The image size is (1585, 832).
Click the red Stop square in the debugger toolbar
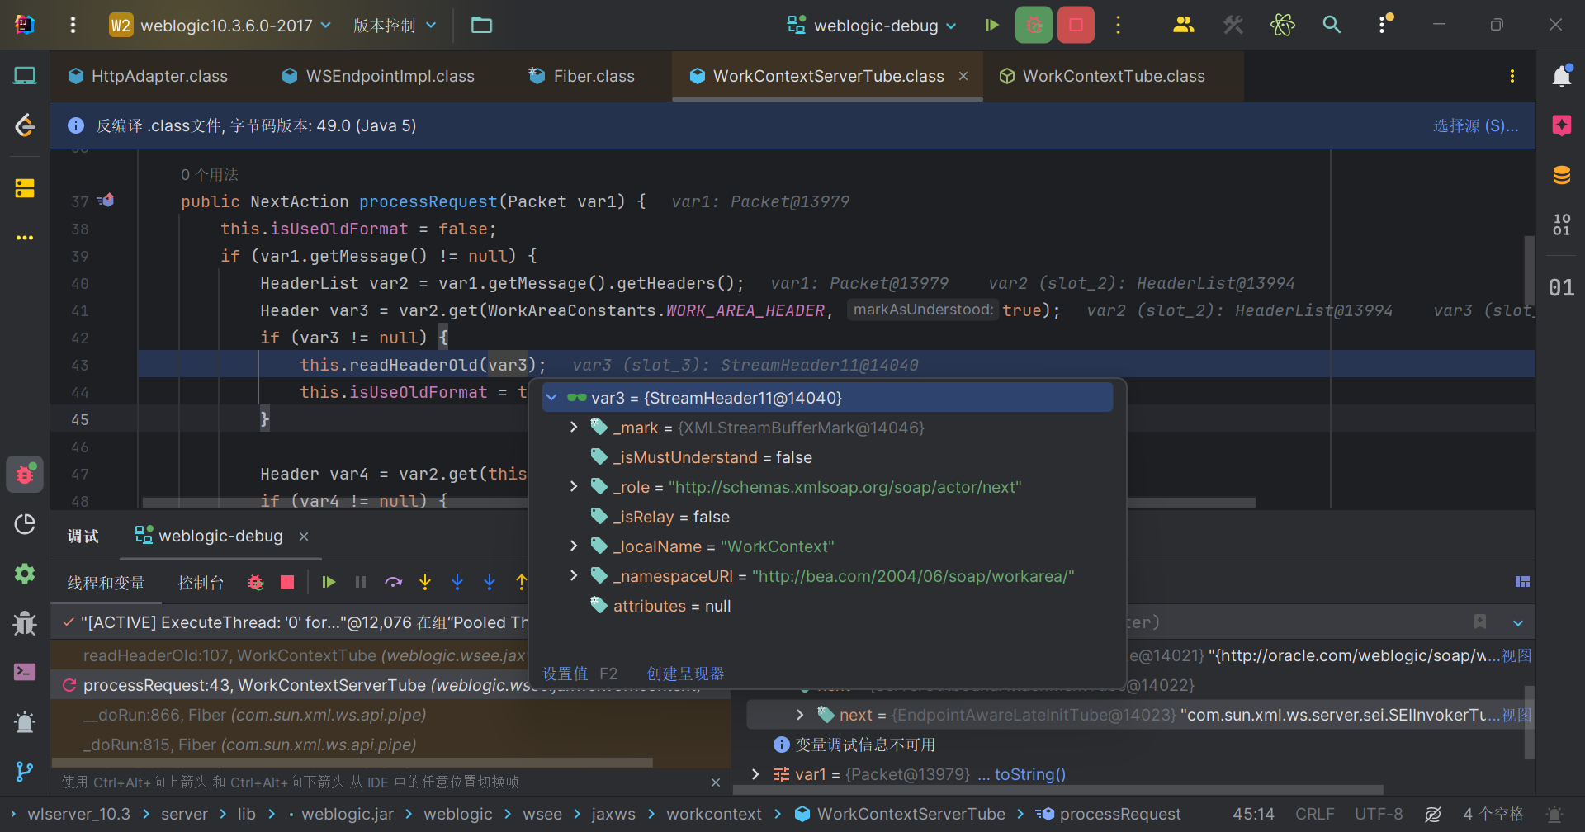click(287, 582)
